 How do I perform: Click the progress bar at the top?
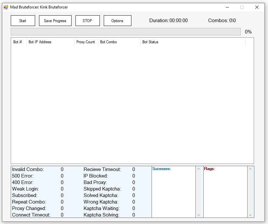[126, 32]
